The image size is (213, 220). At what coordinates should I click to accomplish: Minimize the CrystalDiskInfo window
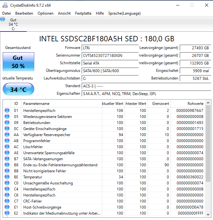coord(178,5)
